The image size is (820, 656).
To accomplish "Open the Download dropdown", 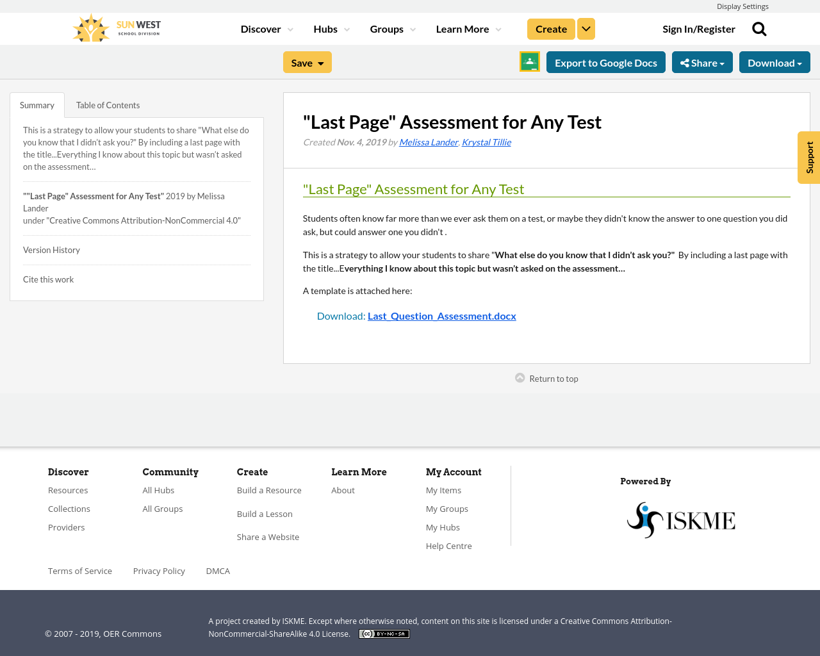I will coord(774,61).
